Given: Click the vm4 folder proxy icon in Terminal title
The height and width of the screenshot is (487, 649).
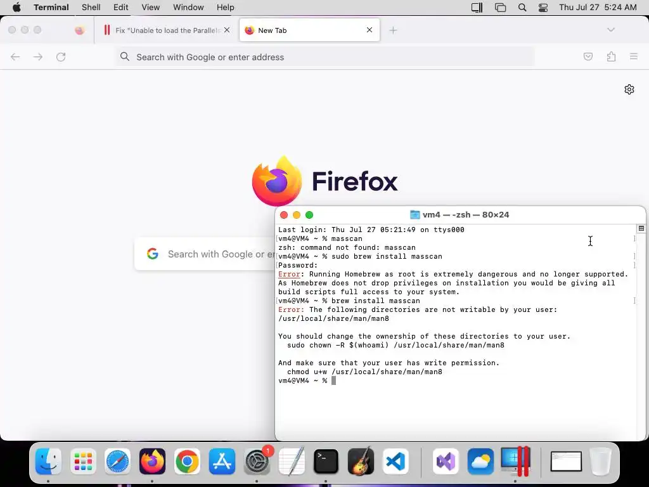Looking at the screenshot, I should click(x=414, y=214).
